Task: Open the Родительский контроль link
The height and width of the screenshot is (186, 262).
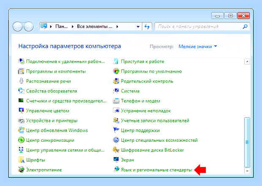Action: coord(147,81)
